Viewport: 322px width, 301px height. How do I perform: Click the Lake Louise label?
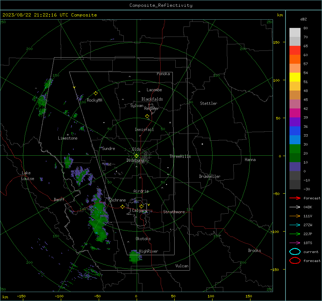(x=28, y=176)
